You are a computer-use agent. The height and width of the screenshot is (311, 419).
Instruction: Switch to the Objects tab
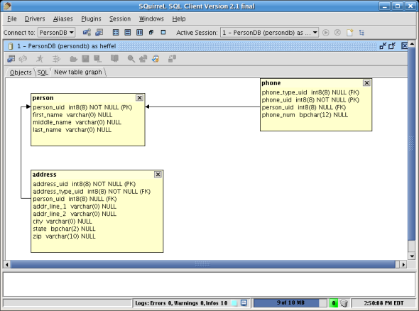21,72
